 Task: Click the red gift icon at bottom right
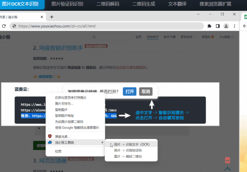pyautogui.click(x=227, y=161)
